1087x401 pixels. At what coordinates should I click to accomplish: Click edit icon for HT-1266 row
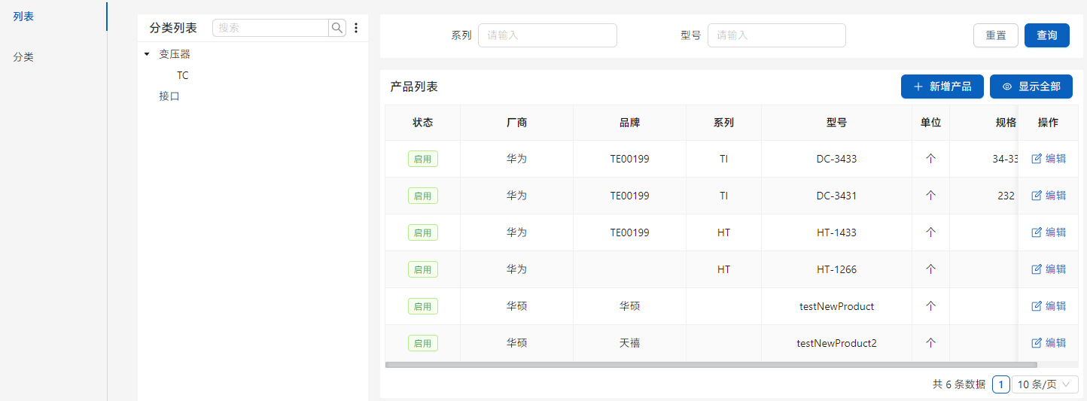pos(1037,269)
